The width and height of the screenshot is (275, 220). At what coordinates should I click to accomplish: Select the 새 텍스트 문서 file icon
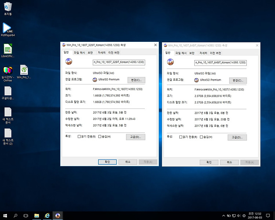click(x=8, y=115)
